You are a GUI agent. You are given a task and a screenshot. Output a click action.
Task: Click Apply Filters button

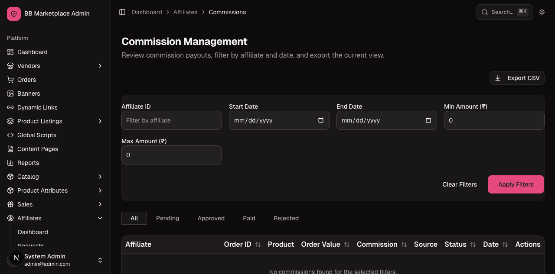pos(516,184)
